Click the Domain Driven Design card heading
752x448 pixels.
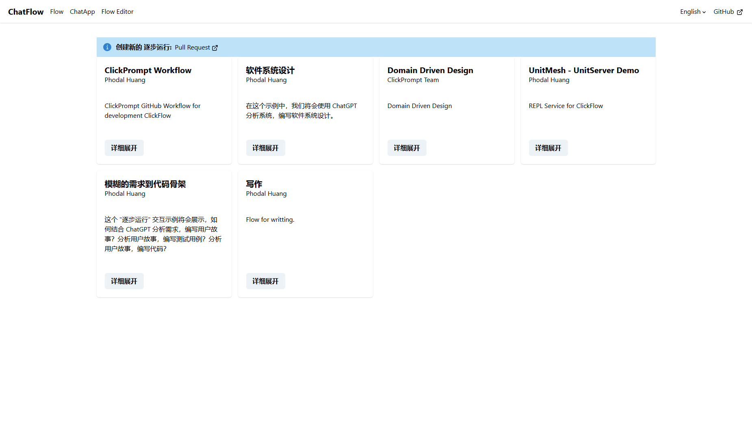(x=430, y=70)
